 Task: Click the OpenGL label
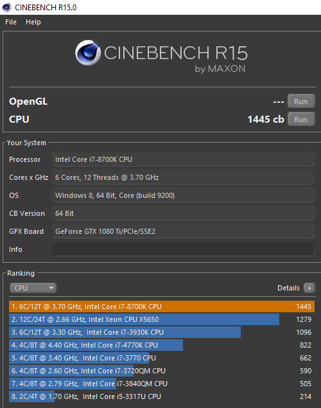point(28,102)
